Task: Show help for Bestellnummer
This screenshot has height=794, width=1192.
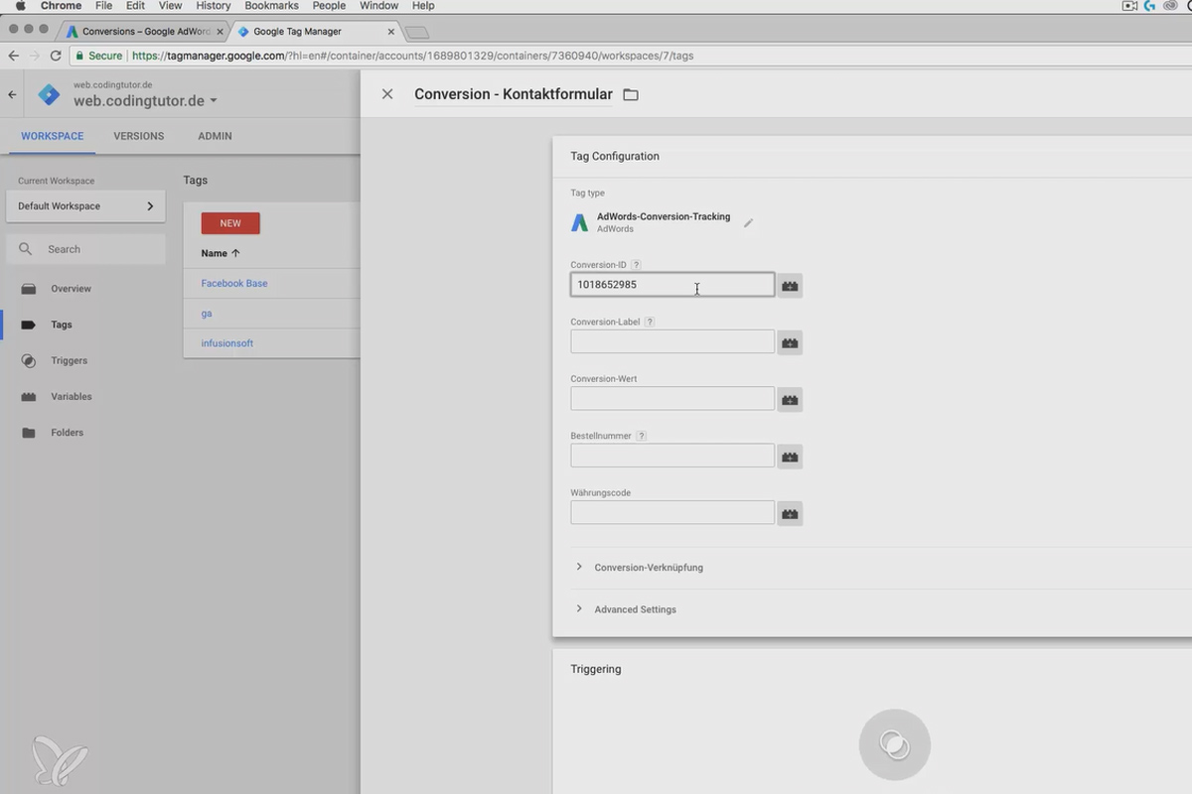Action: 641,436
